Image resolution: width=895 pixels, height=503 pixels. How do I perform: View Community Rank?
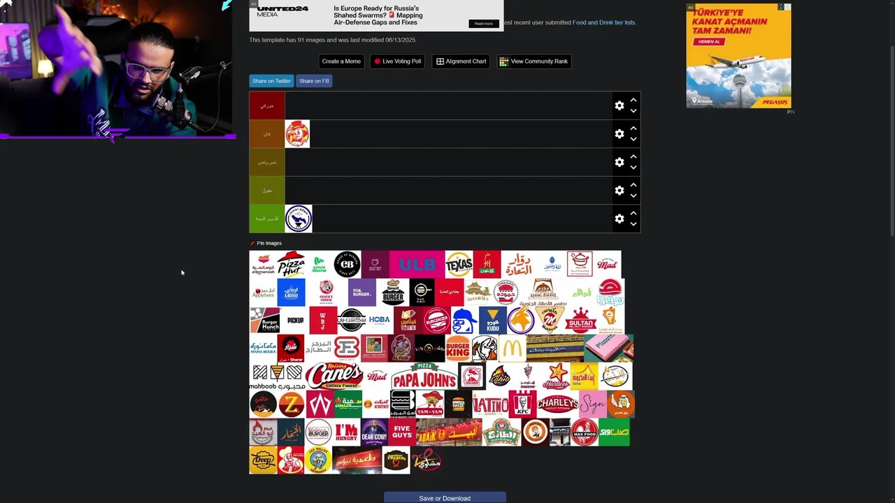[534, 61]
